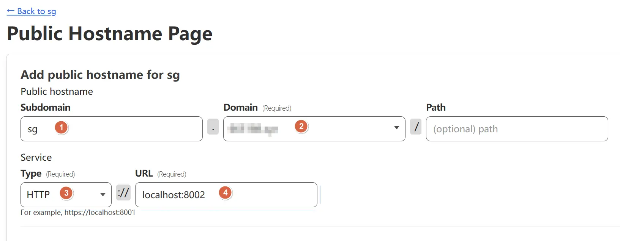Screen dimensions: 620x241
Task: Click the slash separator before the Path field
Action: click(416, 127)
